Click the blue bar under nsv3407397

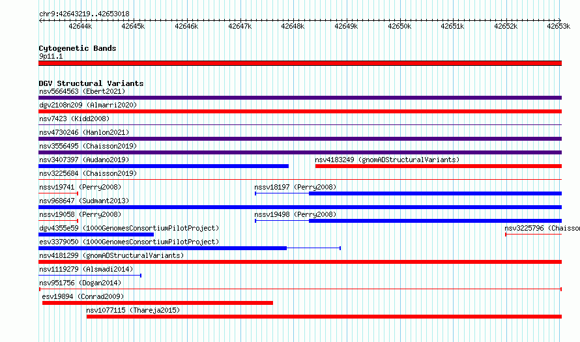point(164,166)
